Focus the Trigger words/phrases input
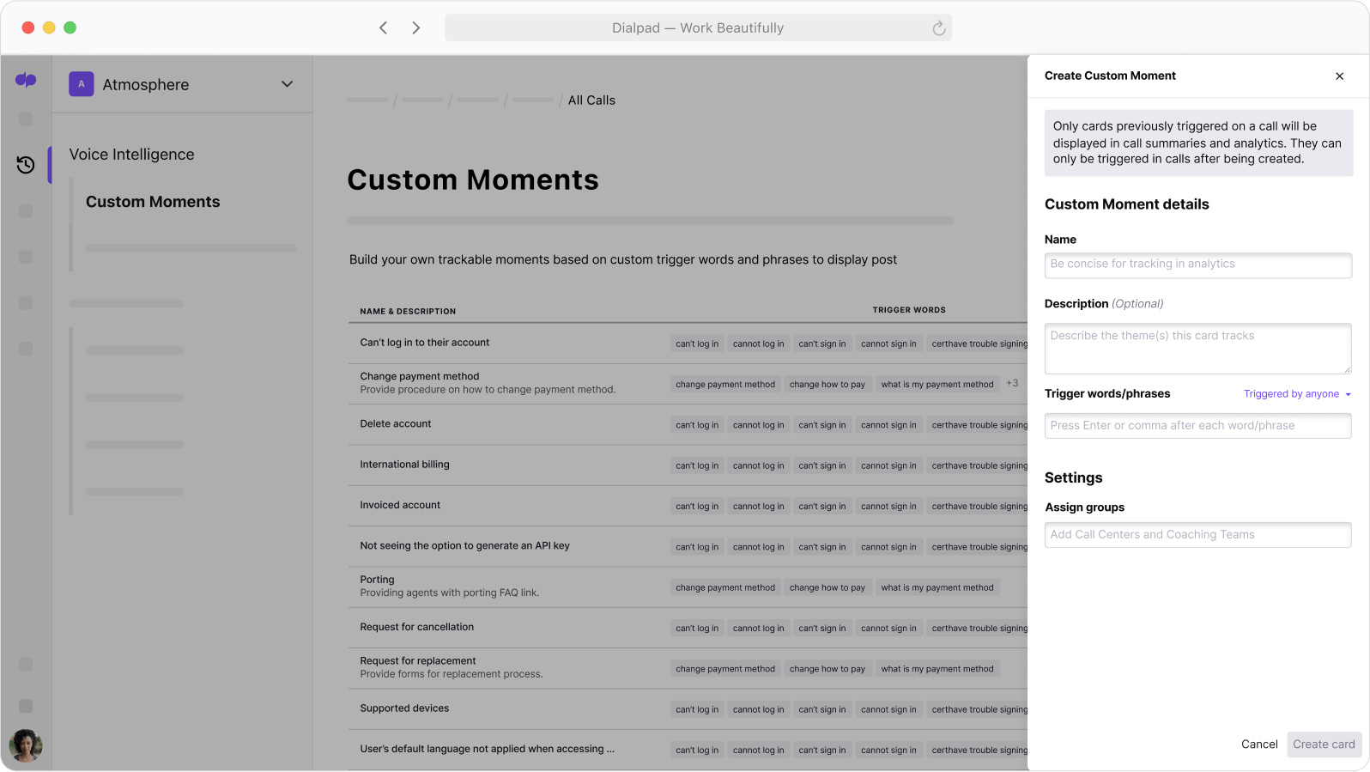1370x772 pixels. (x=1197, y=426)
